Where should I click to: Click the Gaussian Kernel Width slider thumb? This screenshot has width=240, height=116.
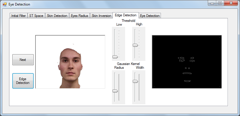click(x=135, y=81)
